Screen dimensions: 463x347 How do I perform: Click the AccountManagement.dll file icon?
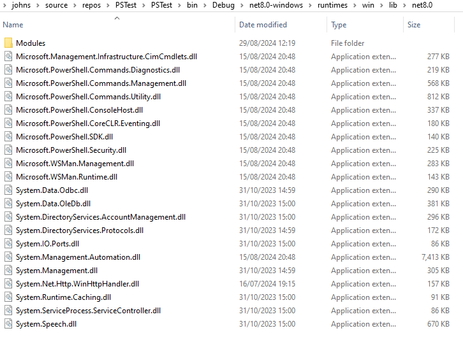click(8, 216)
